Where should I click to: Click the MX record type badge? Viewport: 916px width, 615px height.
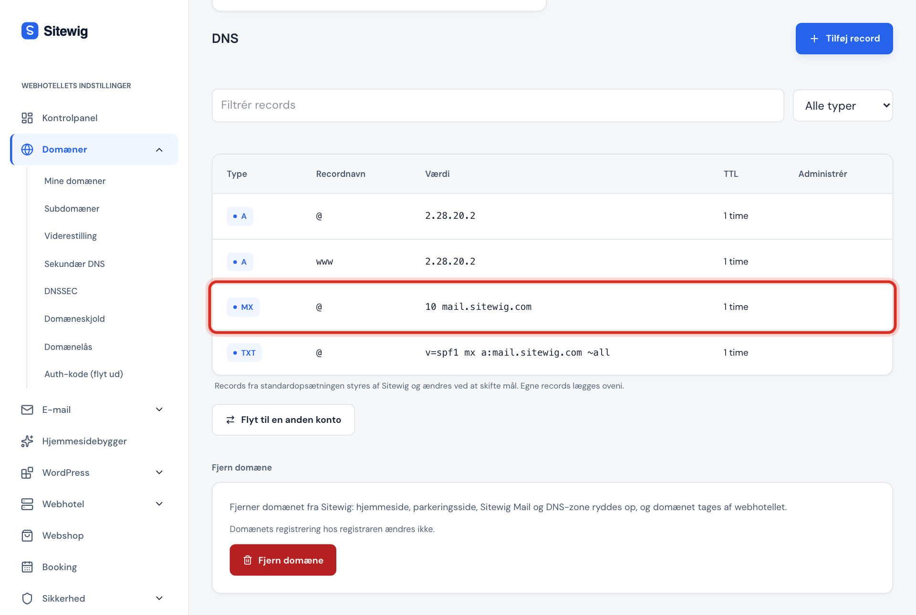[243, 307]
